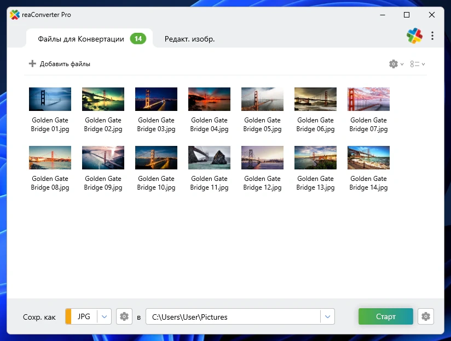The image size is (451, 341).
Task: Click the orange JPG format color strip
Action: coord(68,316)
